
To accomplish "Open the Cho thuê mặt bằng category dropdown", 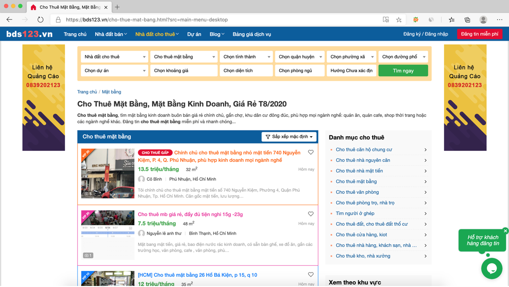I will [x=184, y=57].
